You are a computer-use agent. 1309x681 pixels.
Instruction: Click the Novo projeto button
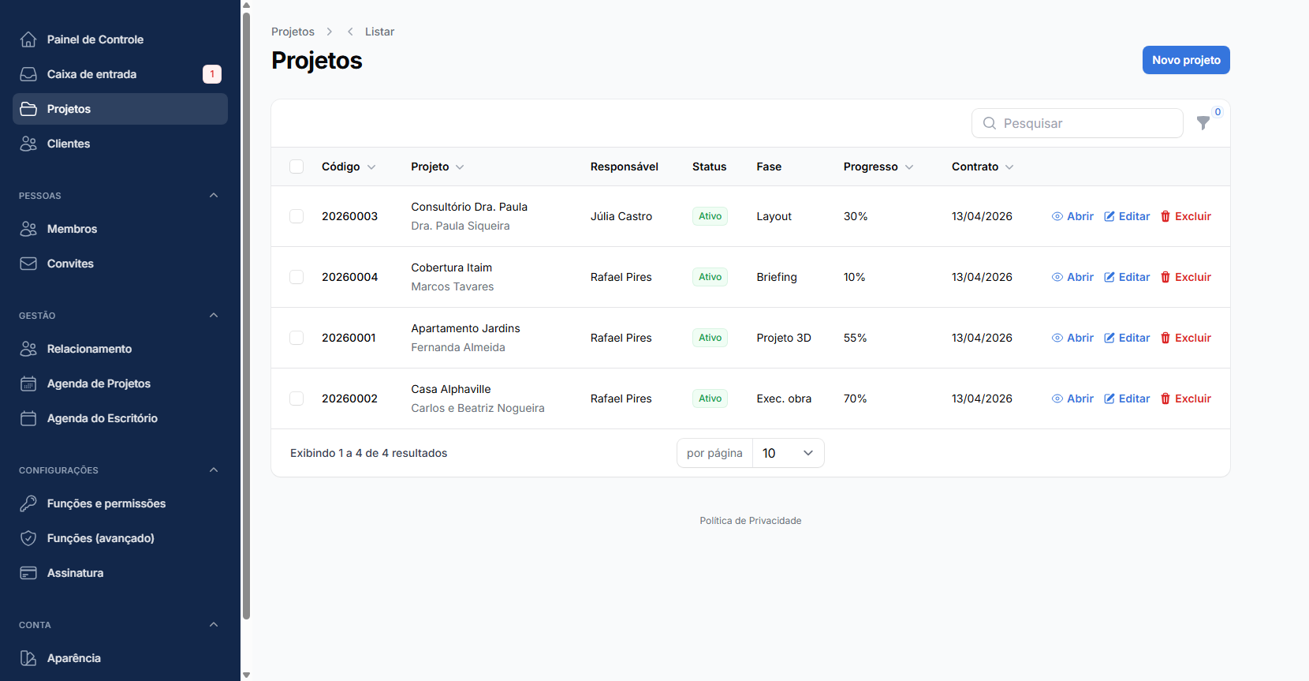[x=1186, y=60]
